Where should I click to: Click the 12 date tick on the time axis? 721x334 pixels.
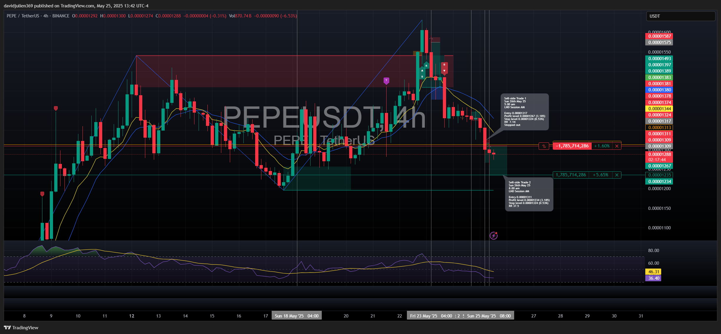132,316
